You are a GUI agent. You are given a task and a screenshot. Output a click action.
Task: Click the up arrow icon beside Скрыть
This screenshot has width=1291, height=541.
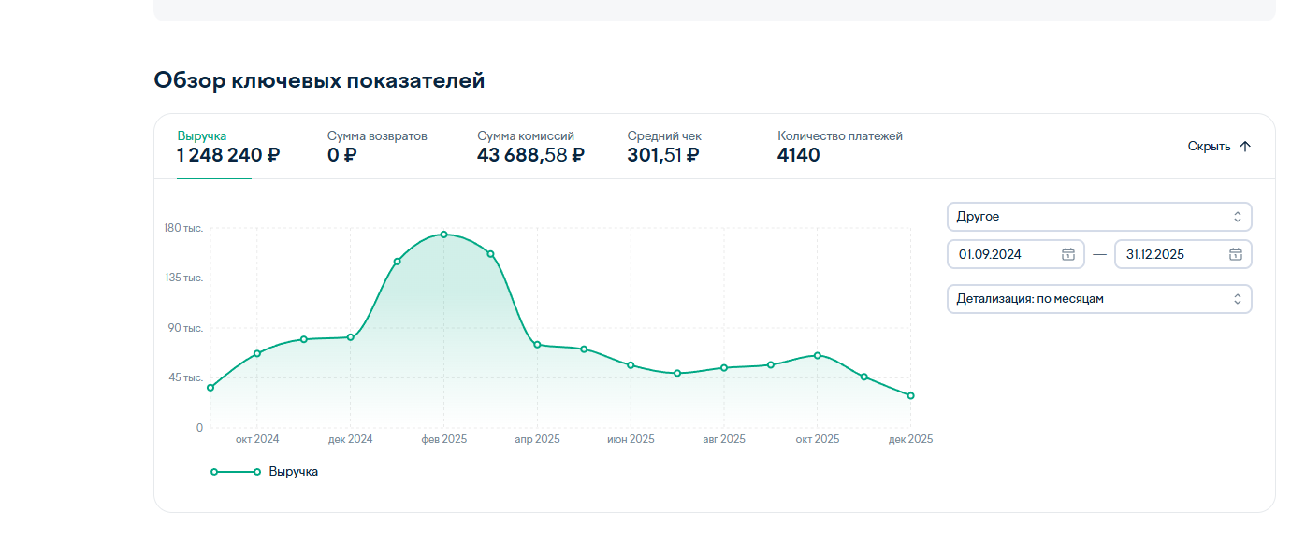click(1244, 147)
